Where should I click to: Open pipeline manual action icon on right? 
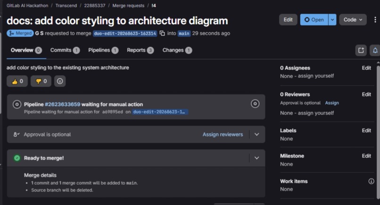coord(255,104)
